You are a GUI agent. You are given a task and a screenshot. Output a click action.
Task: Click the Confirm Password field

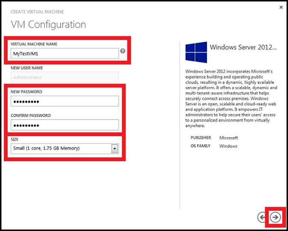(x=65, y=125)
